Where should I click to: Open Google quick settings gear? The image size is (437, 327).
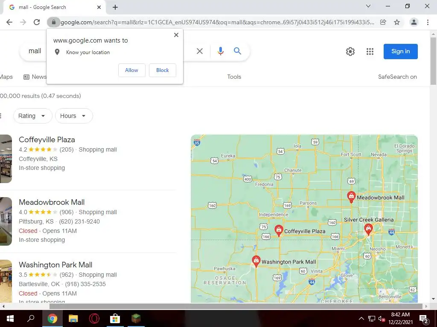(350, 52)
